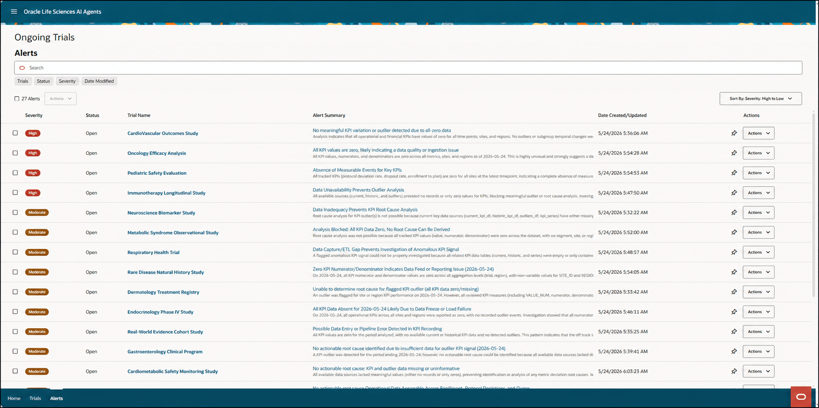The width and height of the screenshot is (819, 408).
Task: Tick the Neuroscience Biomarker Study row checkbox
Action: pyautogui.click(x=15, y=213)
